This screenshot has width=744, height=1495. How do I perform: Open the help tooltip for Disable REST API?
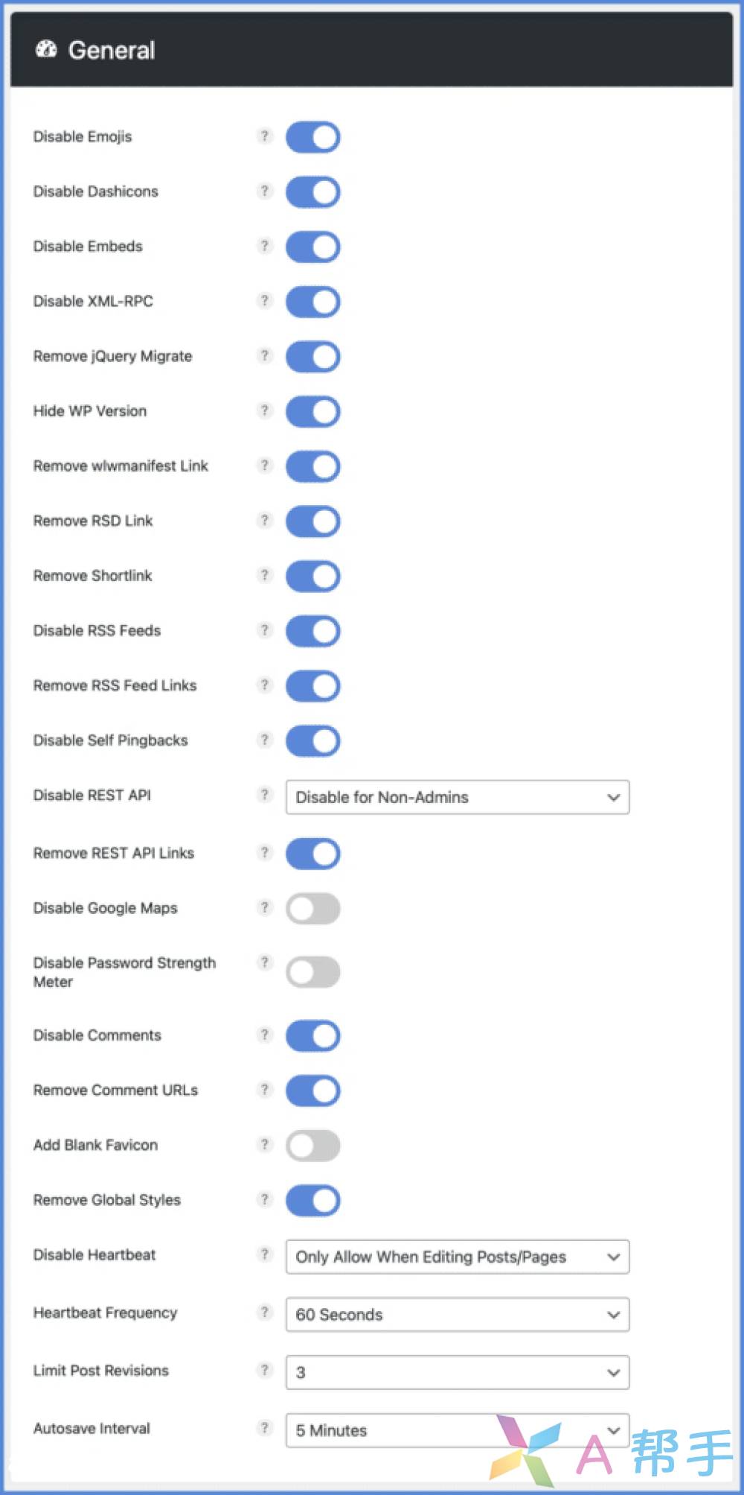pos(264,794)
